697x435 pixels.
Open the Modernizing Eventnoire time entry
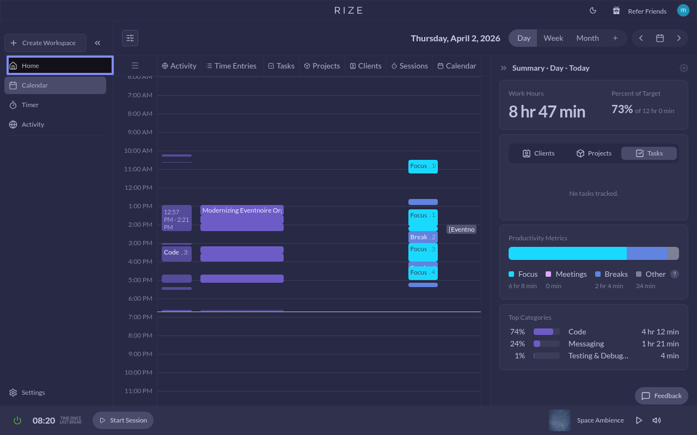tap(242, 210)
